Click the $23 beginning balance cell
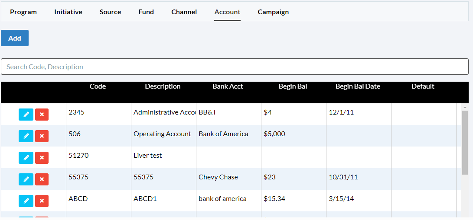The image size is (473, 220). tap(294, 179)
